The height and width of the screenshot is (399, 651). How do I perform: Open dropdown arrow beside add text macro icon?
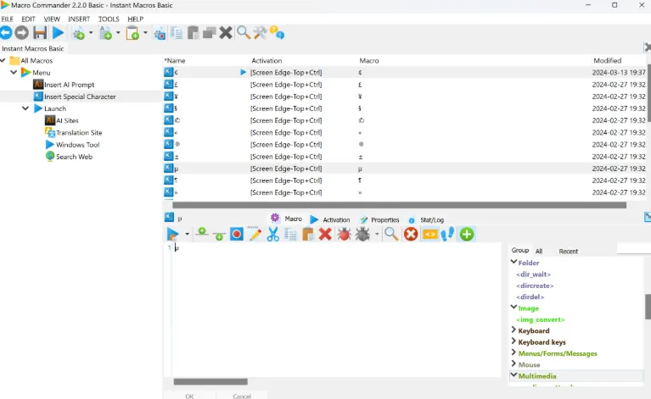pos(118,33)
